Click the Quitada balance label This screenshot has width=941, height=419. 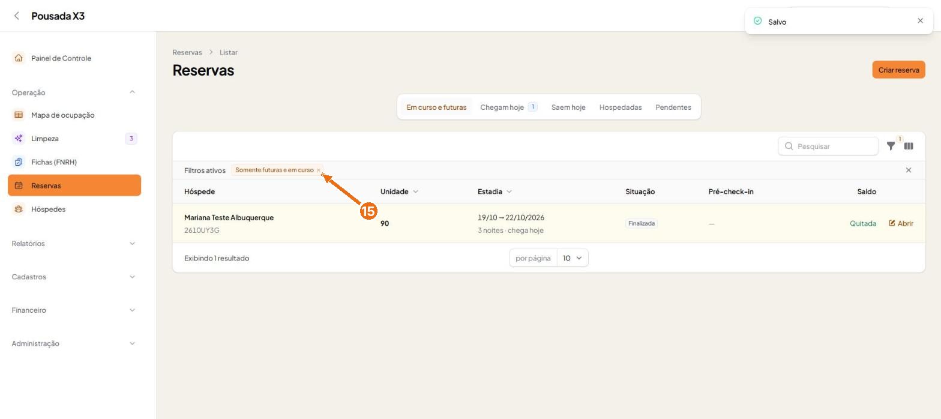863,223
